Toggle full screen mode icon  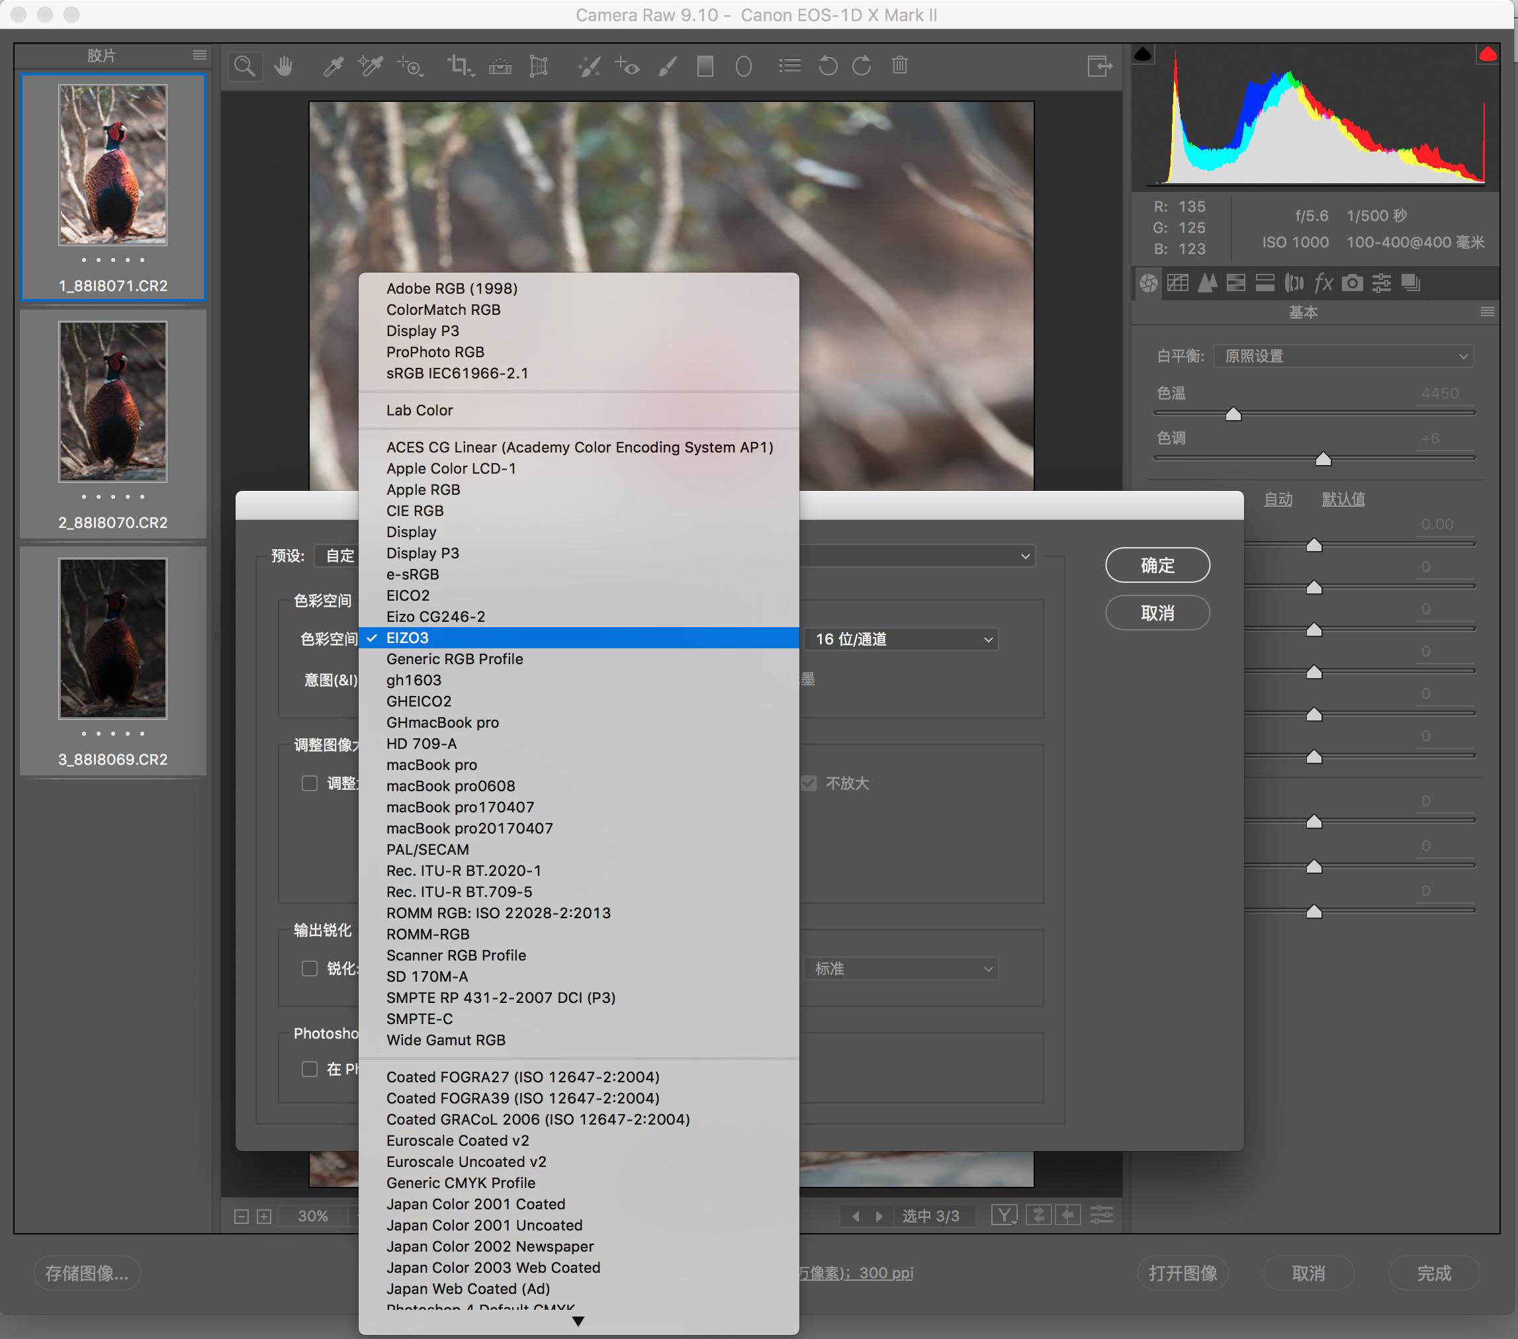click(1099, 66)
